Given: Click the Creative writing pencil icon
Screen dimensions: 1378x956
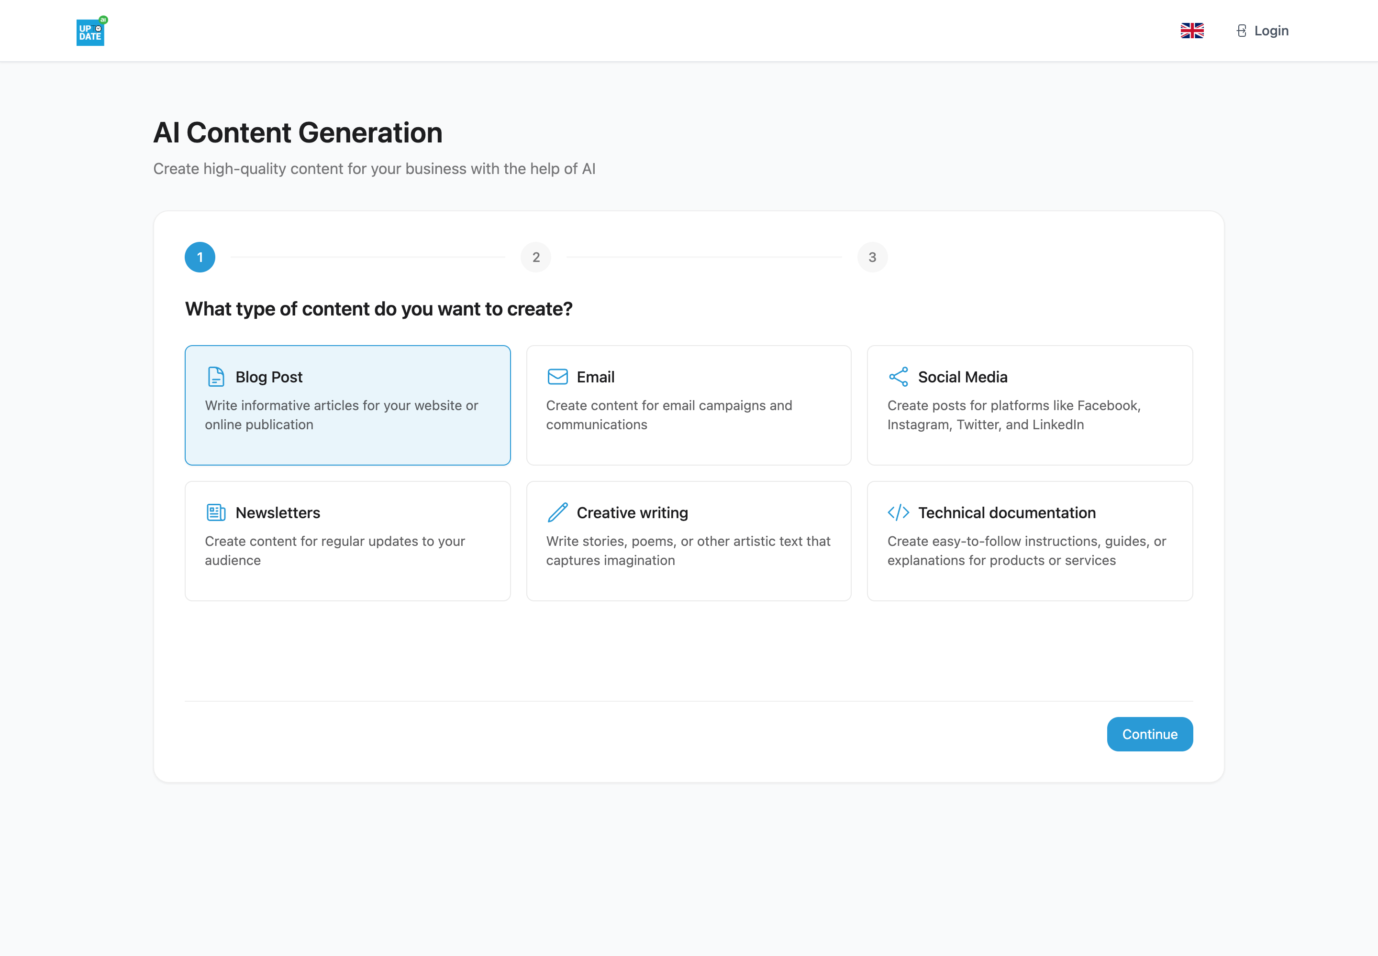Looking at the screenshot, I should 558,512.
